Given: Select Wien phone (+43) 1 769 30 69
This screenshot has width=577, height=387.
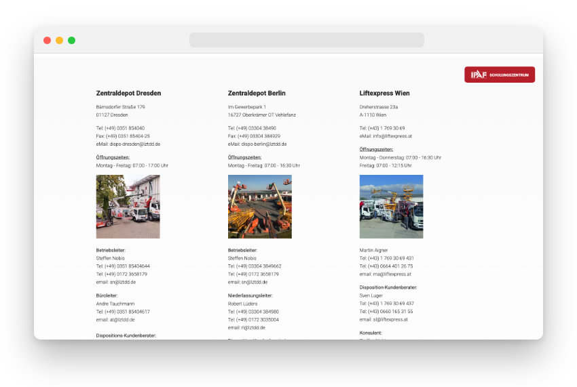Looking at the screenshot, I should pyautogui.click(x=386, y=128).
